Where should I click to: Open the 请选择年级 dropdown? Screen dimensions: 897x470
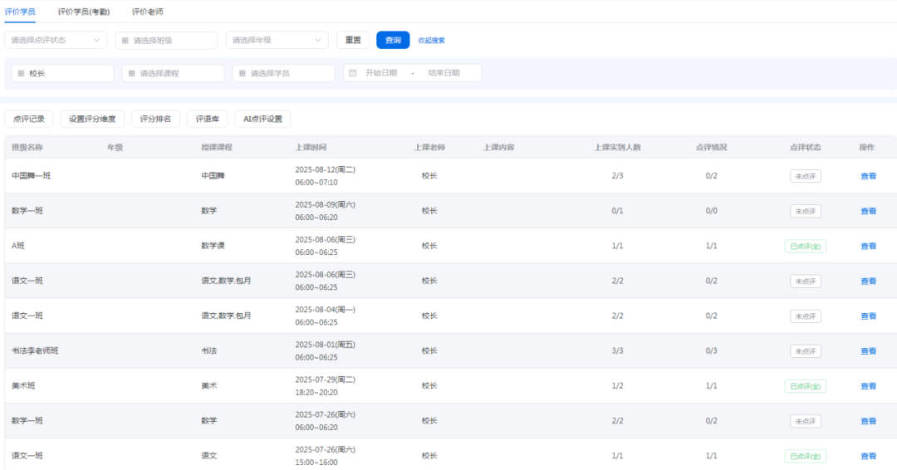coord(277,40)
